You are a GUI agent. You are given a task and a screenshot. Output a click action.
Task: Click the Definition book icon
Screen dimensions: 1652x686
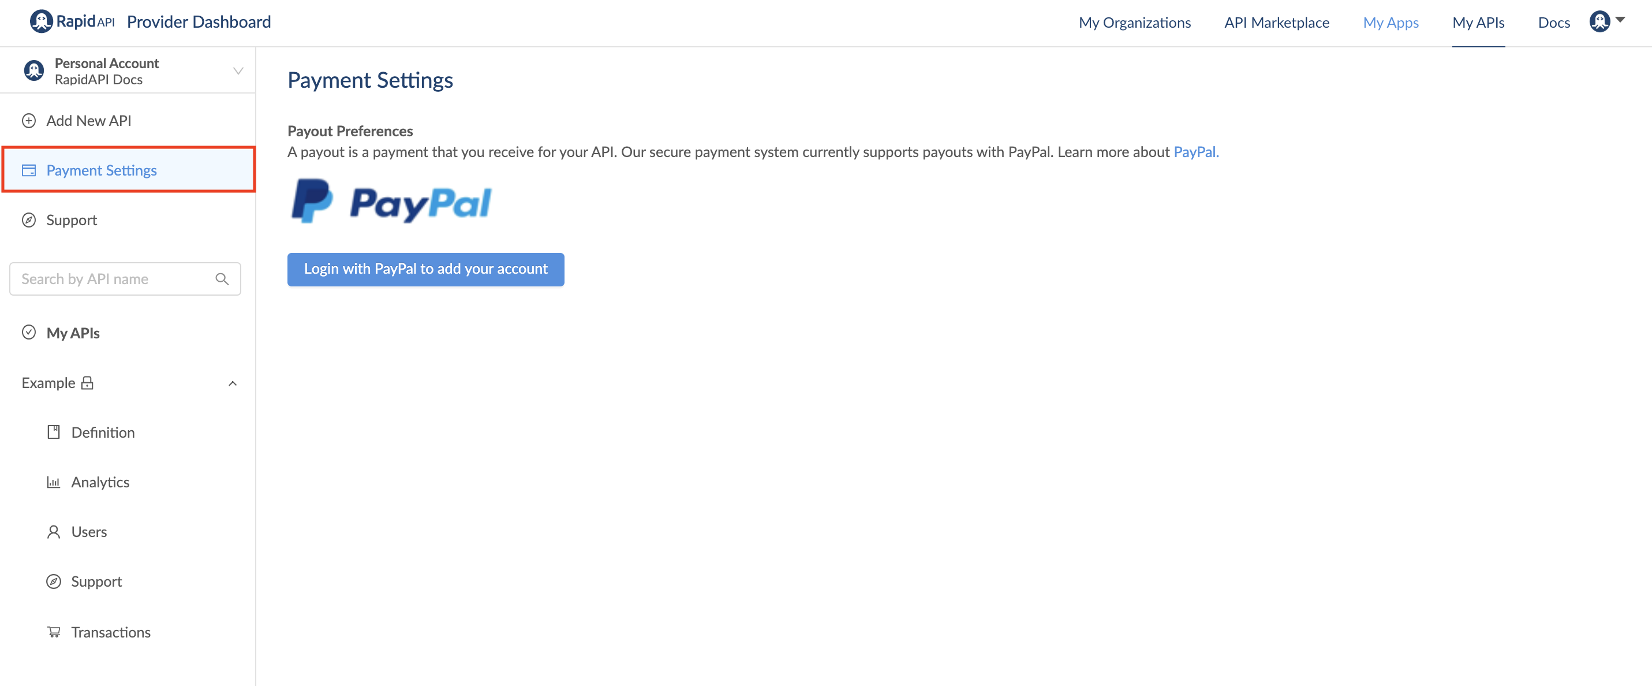tap(54, 432)
